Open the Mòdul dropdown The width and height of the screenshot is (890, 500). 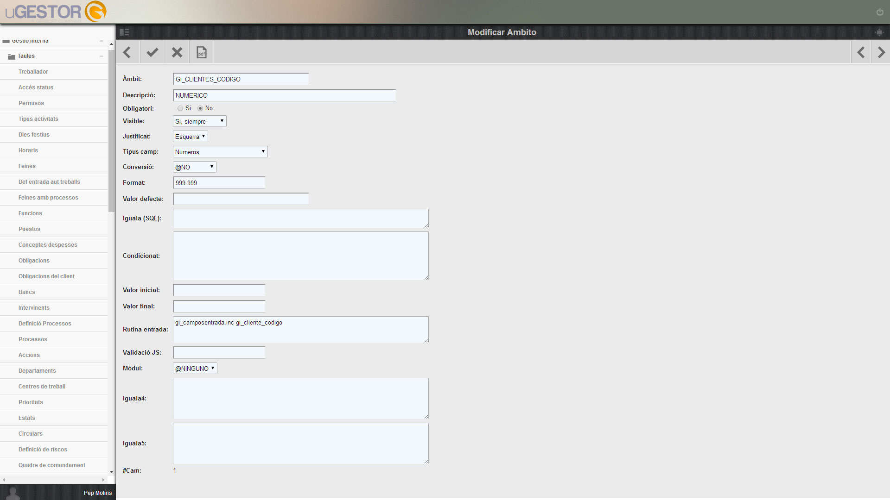pyautogui.click(x=195, y=369)
